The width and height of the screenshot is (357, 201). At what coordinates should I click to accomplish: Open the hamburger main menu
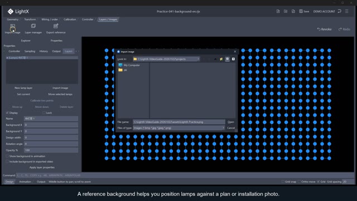pyautogui.click(x=347, y=11)
